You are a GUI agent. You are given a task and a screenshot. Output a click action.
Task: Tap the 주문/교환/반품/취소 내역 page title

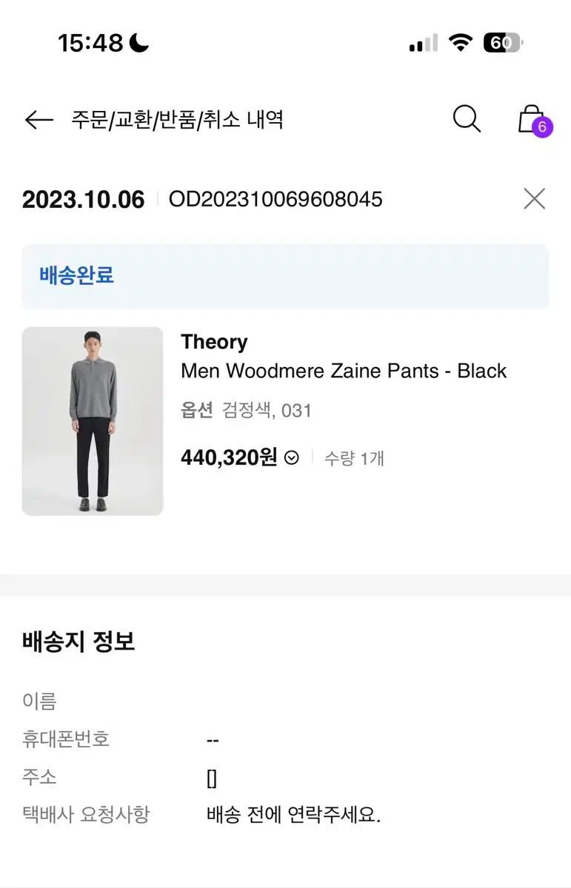[x=178, y=120]
